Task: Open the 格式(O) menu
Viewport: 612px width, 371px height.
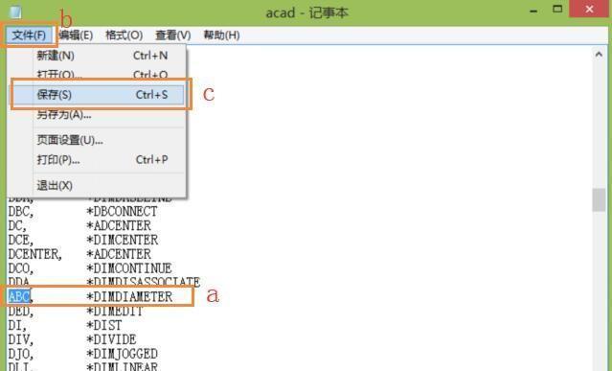Action: [x=124, y=35]
